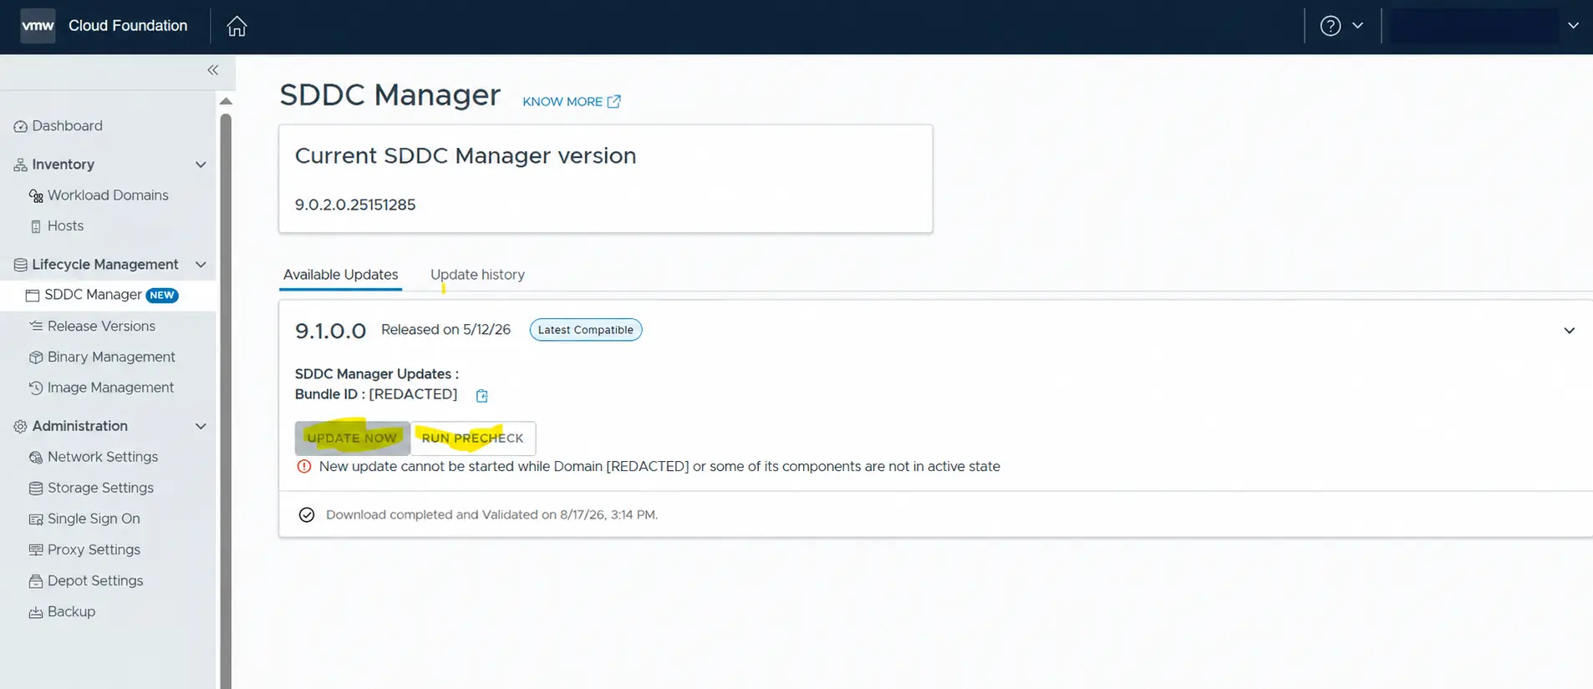
Task: Open Hosts in Inventory
Action: click(x=65, y=226)
